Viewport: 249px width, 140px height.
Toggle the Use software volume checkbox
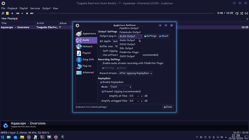click(x=101, y=55)
